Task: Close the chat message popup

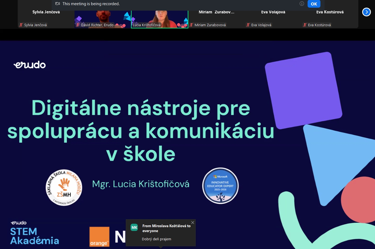Action: 193,223
